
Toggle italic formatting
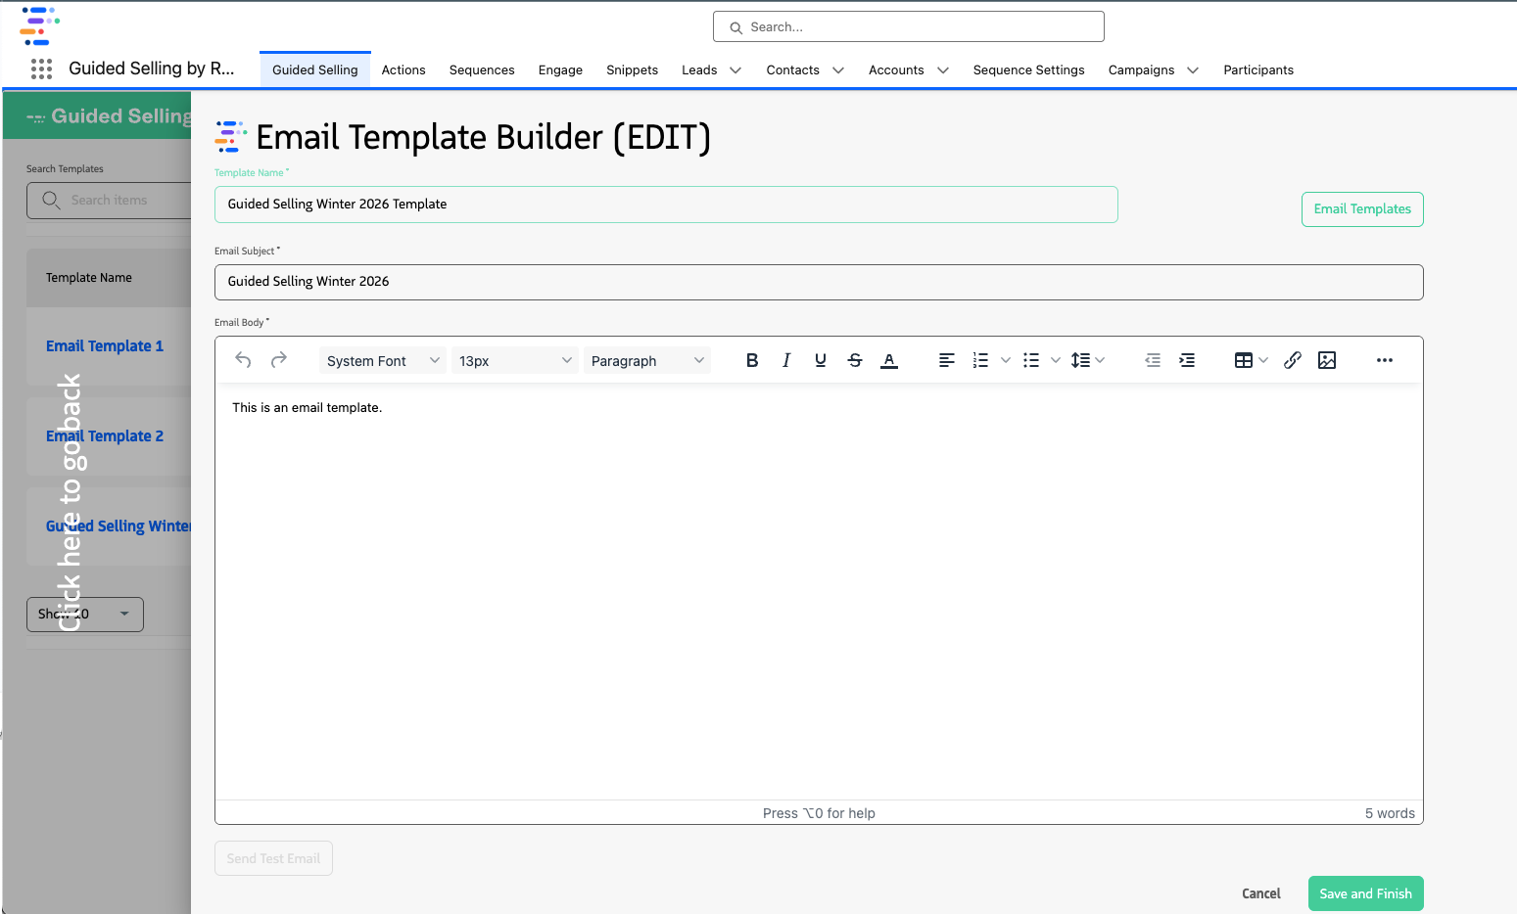[x=785, y=360]
